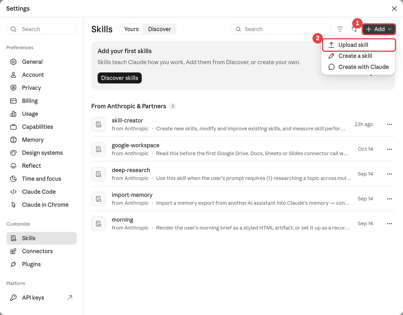Open Time and focus moon icon
This screenshot has height=315, width=403.
point(13,179)
